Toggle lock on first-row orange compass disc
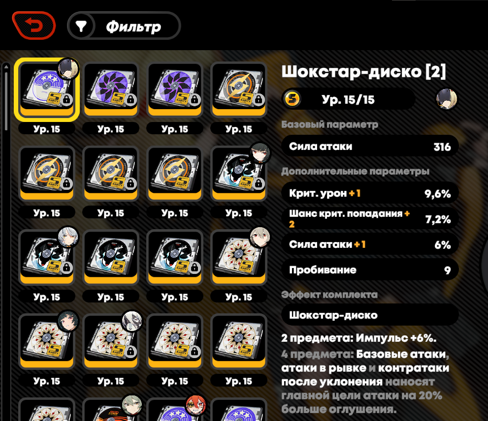 pos(259,100)
